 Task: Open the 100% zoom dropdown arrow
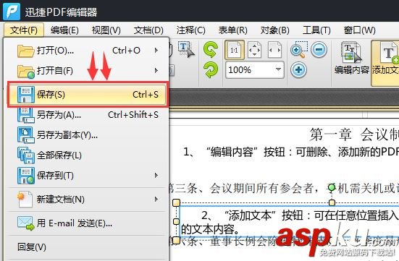(278, 69)
